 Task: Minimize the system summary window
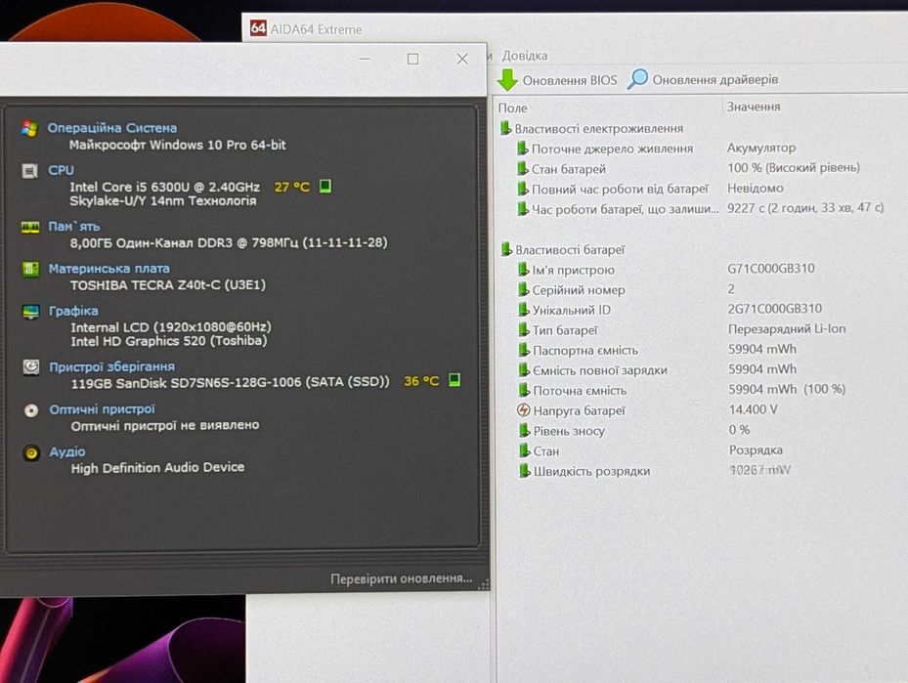point(365,59)
